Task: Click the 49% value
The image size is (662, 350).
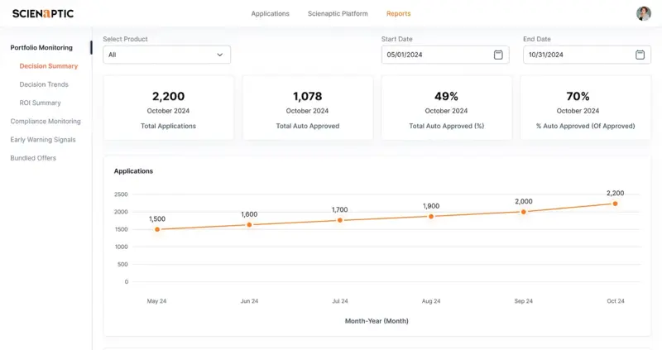Action: click(x=446, y=96)
